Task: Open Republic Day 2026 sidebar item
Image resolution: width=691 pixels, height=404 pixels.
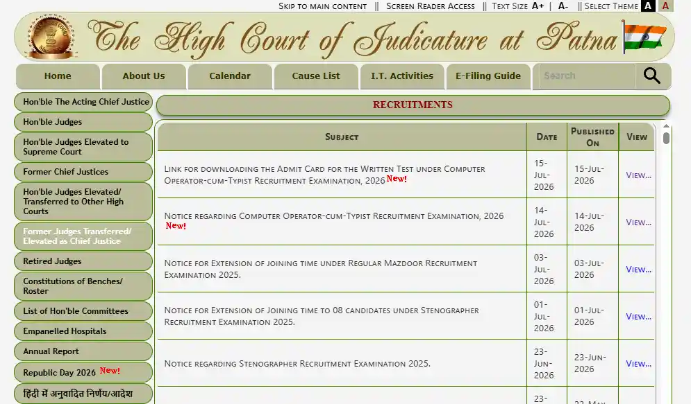Action: (x=83, y=372)
